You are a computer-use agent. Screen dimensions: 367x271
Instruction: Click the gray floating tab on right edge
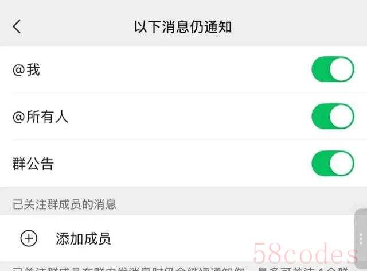[361, 239]
